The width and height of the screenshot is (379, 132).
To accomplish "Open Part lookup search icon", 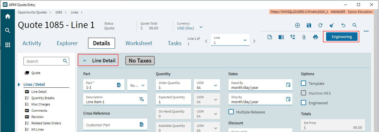I will coord(119,85).
